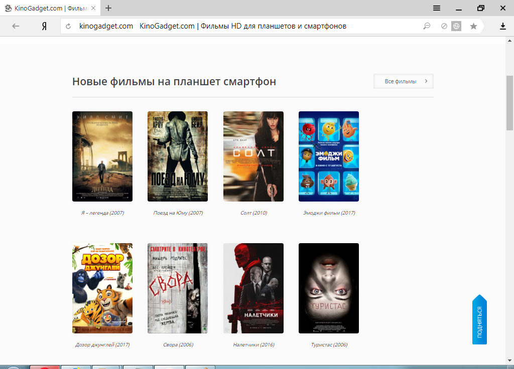514x369 pixels.
Task: Open the browser hamburger menu
Action: (437, 8)
